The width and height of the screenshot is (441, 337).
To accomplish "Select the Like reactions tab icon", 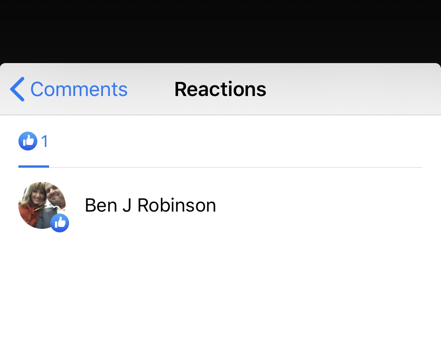I will (28, 141).
